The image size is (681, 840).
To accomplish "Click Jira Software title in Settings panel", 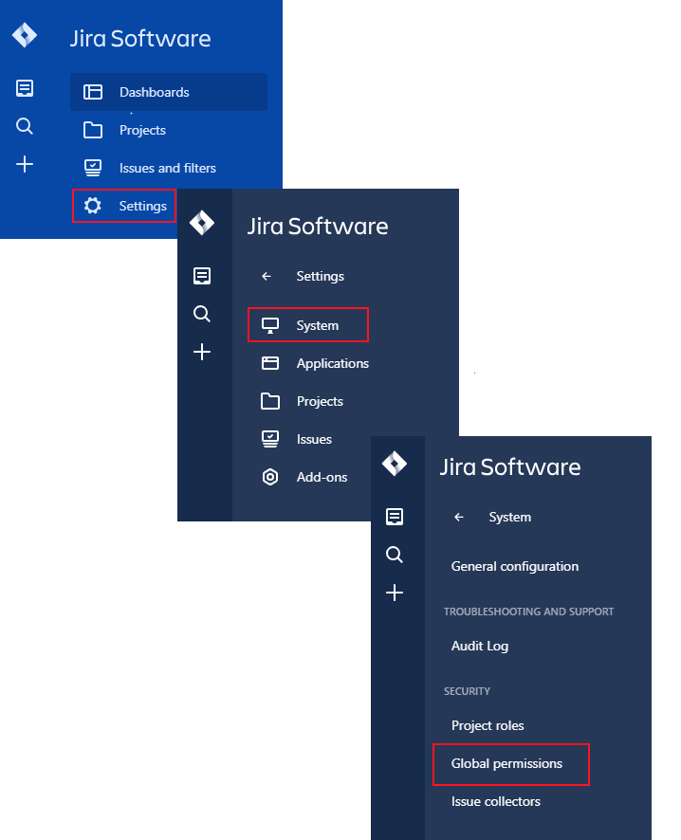I will point(318,226).
